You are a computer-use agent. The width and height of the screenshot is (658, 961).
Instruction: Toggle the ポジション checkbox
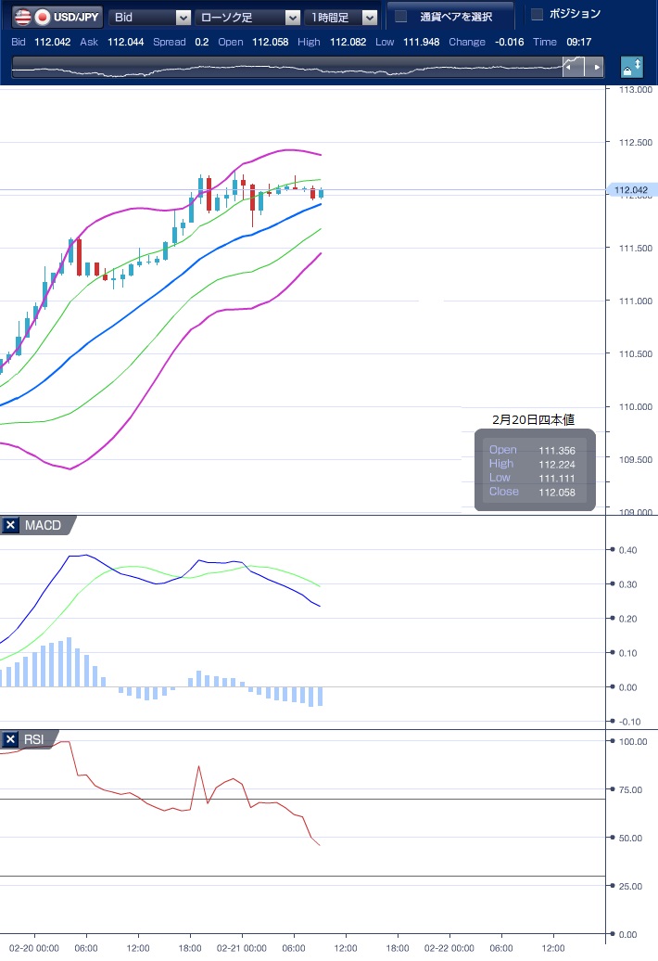coord(537,14)
